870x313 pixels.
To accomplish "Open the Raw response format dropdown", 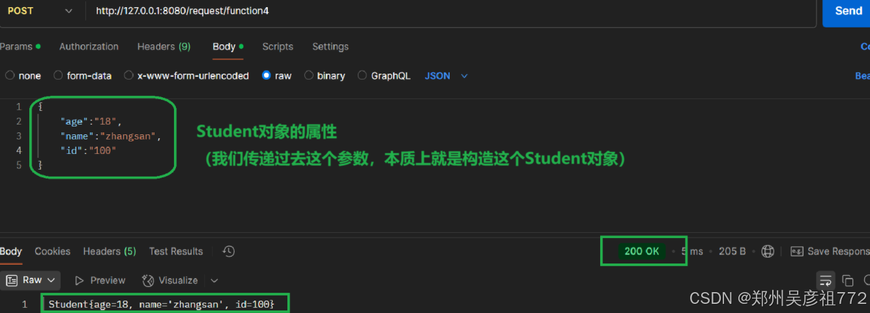I will tap(31, 280).
